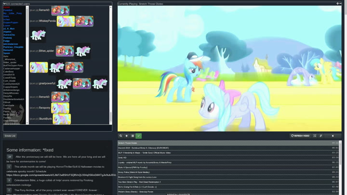Select the 'Make It Special [PMV' entry
The width and height of the screenshot is (347, 195).
tap(228, 167)
